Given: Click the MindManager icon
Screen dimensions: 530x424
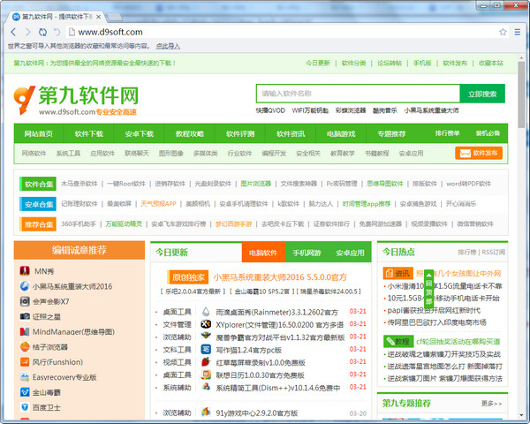Looking at the screenshot, I should pos(25,331).
